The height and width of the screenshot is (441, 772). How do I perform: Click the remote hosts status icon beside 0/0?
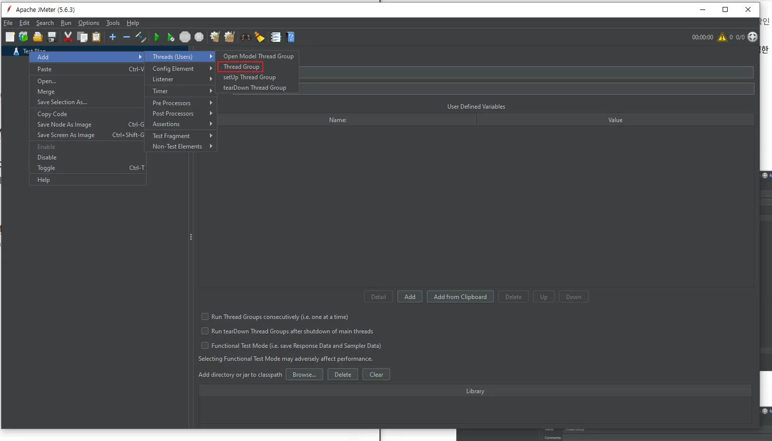pos(753,37)
